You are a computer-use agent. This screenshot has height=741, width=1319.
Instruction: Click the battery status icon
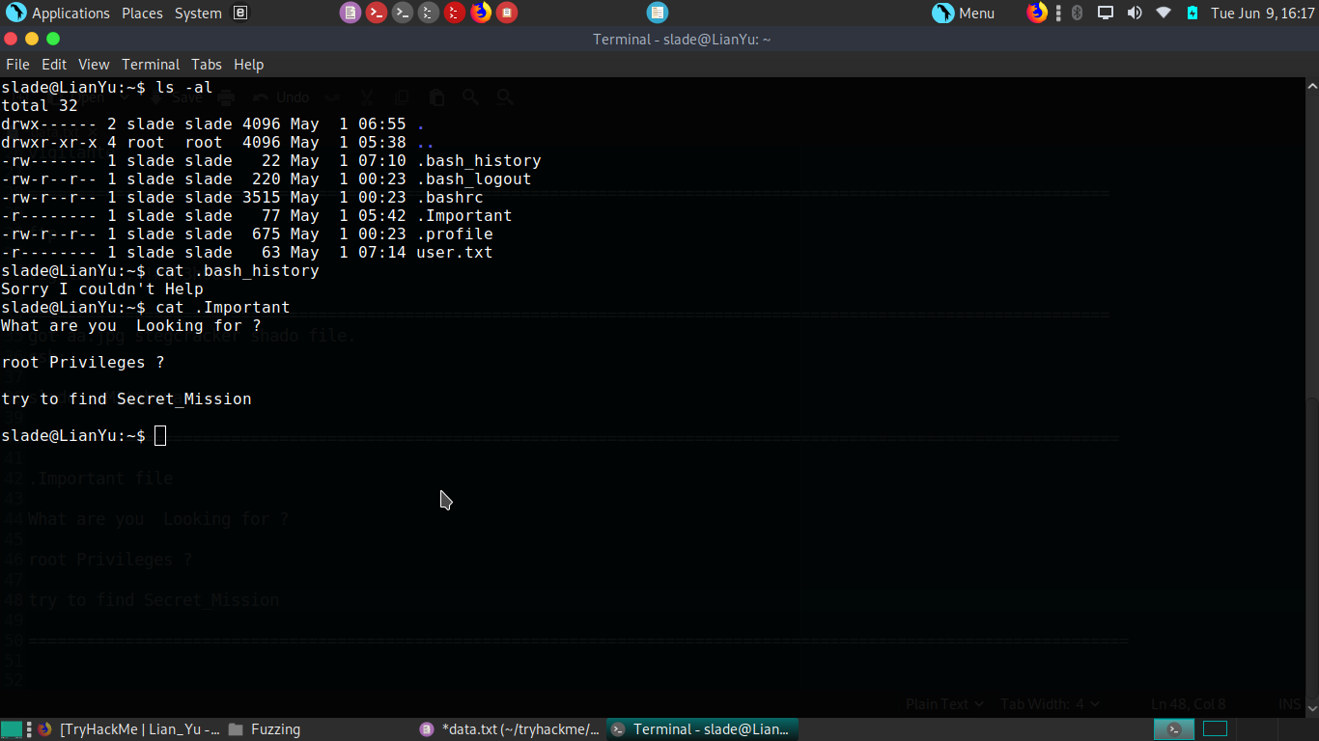pos(1192,13)
